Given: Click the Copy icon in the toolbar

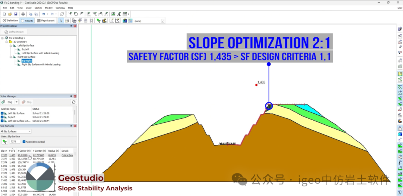Looking at the screenshot, I should [30, 14].
